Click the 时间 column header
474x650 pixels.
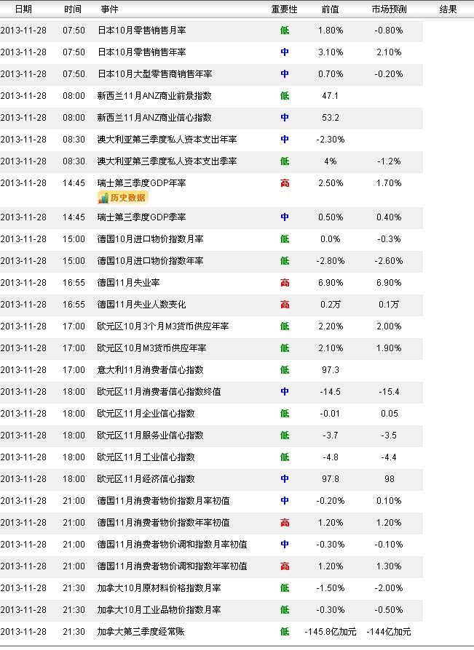[x=73, y=9]
